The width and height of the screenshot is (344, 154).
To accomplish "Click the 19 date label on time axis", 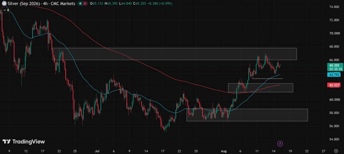I will [290, 151].
